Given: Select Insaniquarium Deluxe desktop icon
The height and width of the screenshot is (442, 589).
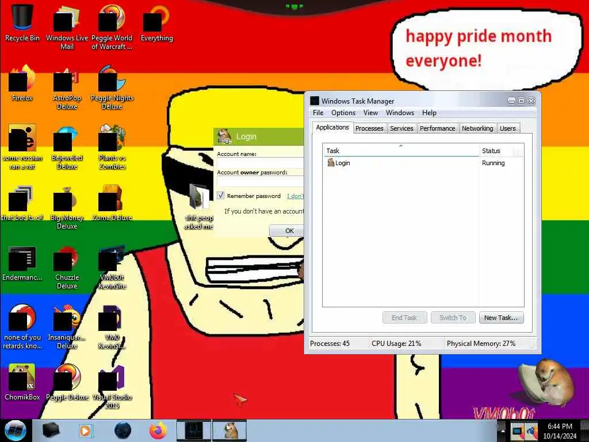Looking at the screenshot, I should pyautogui.click(x=67, y=326).
